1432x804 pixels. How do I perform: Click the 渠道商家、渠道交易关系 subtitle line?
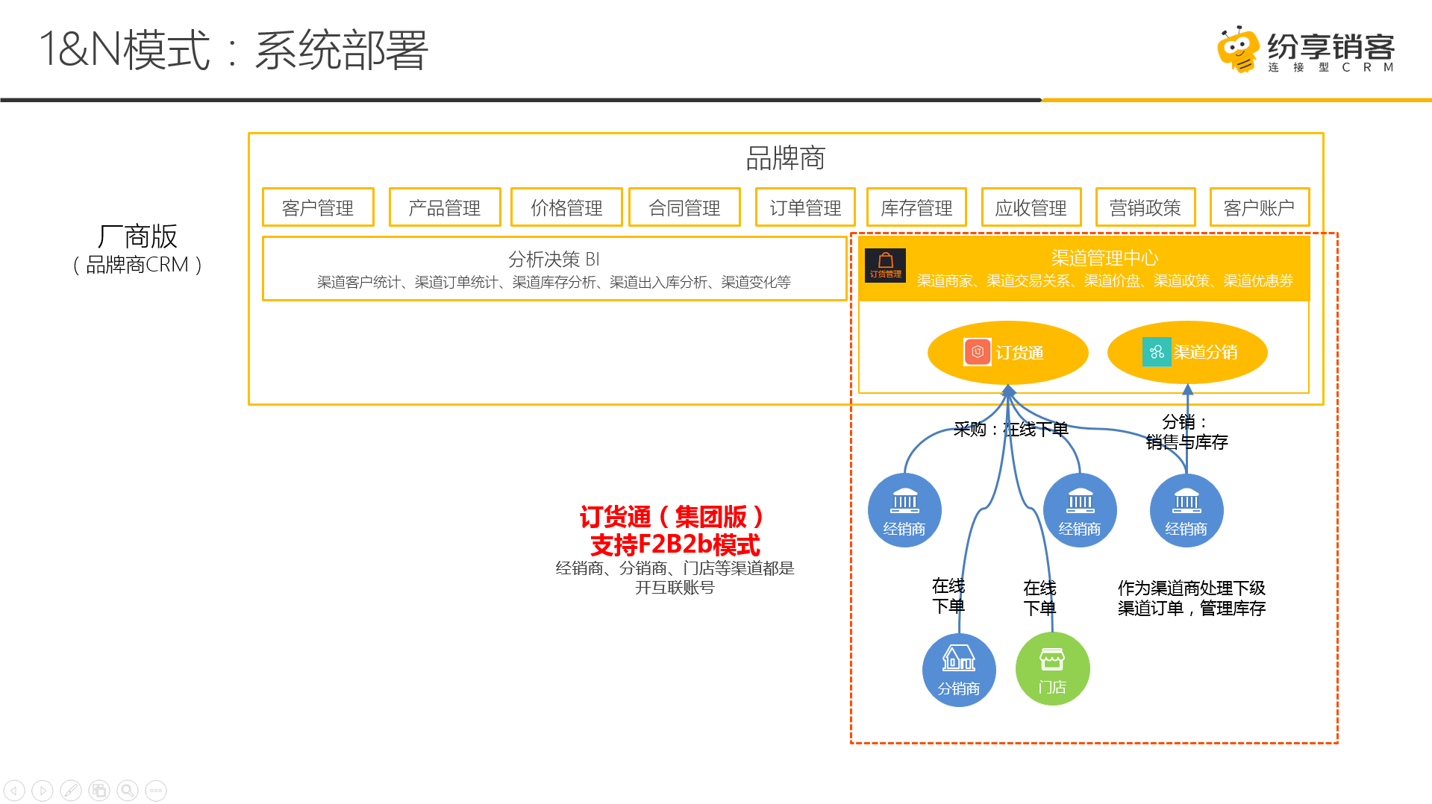(1104, 280)
